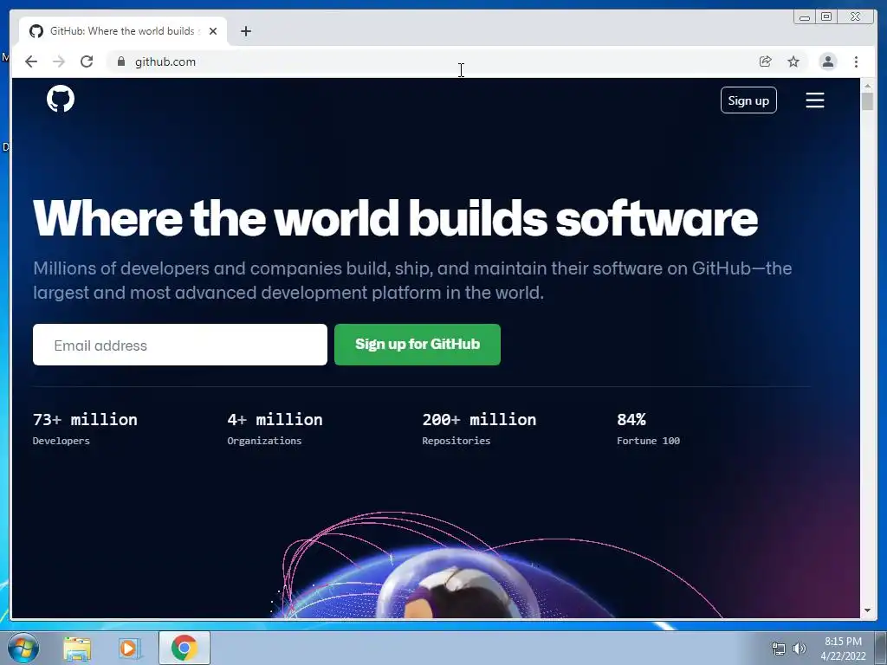This screenshot has width=887, height=665.
Task: Click the scroll down arrow of page scrollbar
Action: click(867, 610)
